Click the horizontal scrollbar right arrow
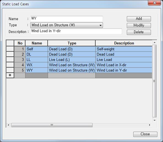This screenshot has height=142, width=163. [x=150, y=125]
